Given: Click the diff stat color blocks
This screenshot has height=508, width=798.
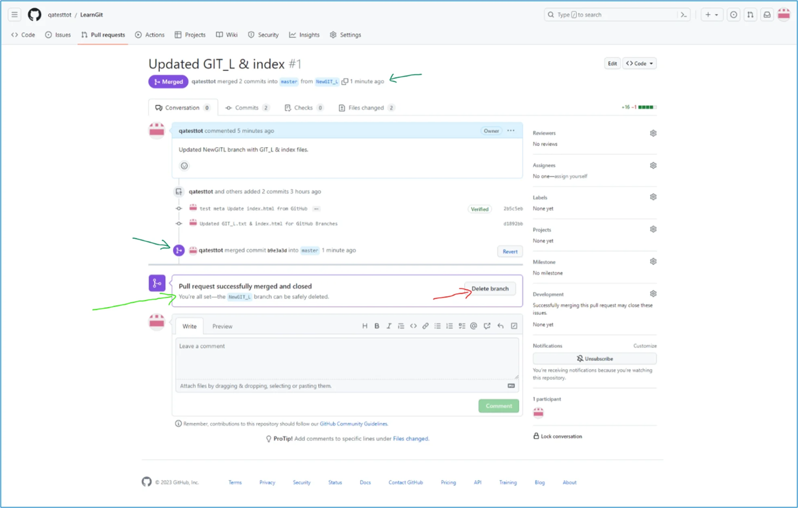Looking at the screenshot, I should [x=647, y=107].
